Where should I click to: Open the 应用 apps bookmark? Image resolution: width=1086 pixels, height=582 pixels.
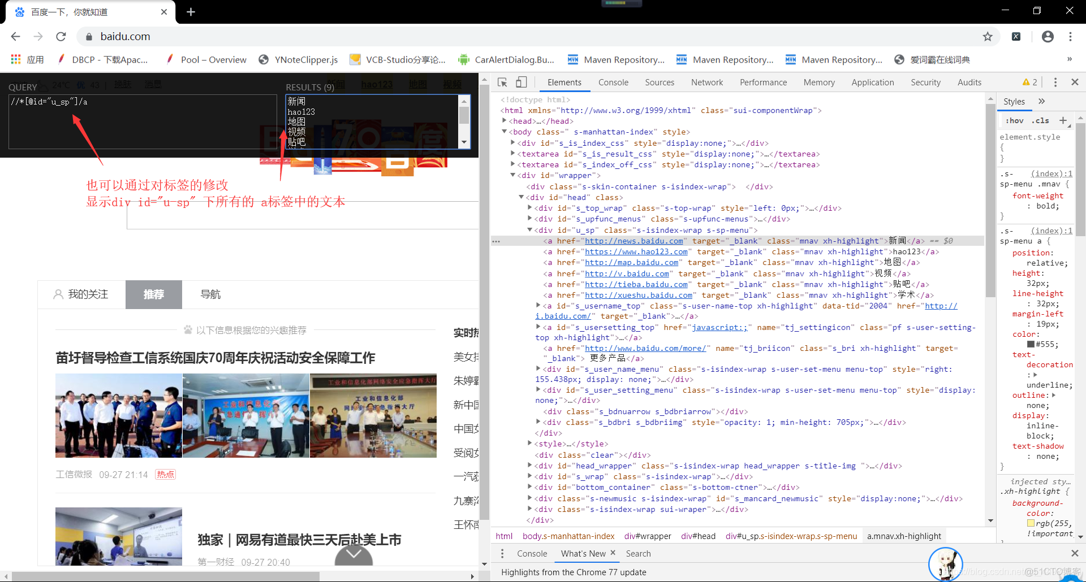(x=27, y=59)
